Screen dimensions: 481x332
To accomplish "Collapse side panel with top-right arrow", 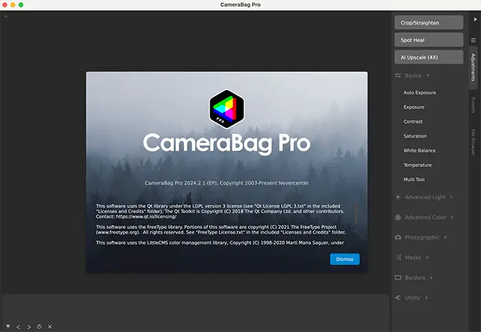I will (x=476, y=19).
